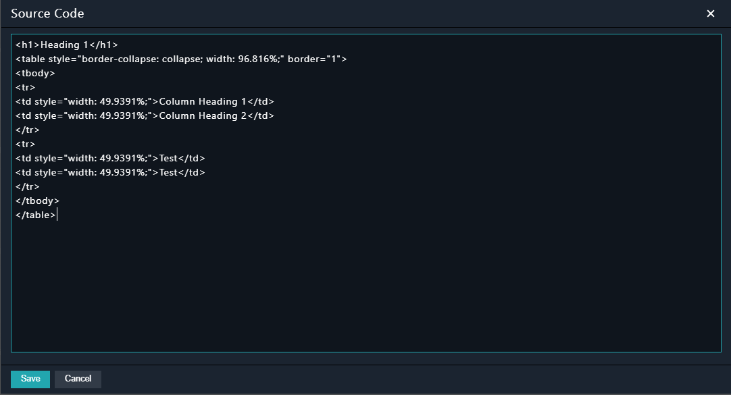
Task: Close the Source Code dialog
Action: (711, 14)
